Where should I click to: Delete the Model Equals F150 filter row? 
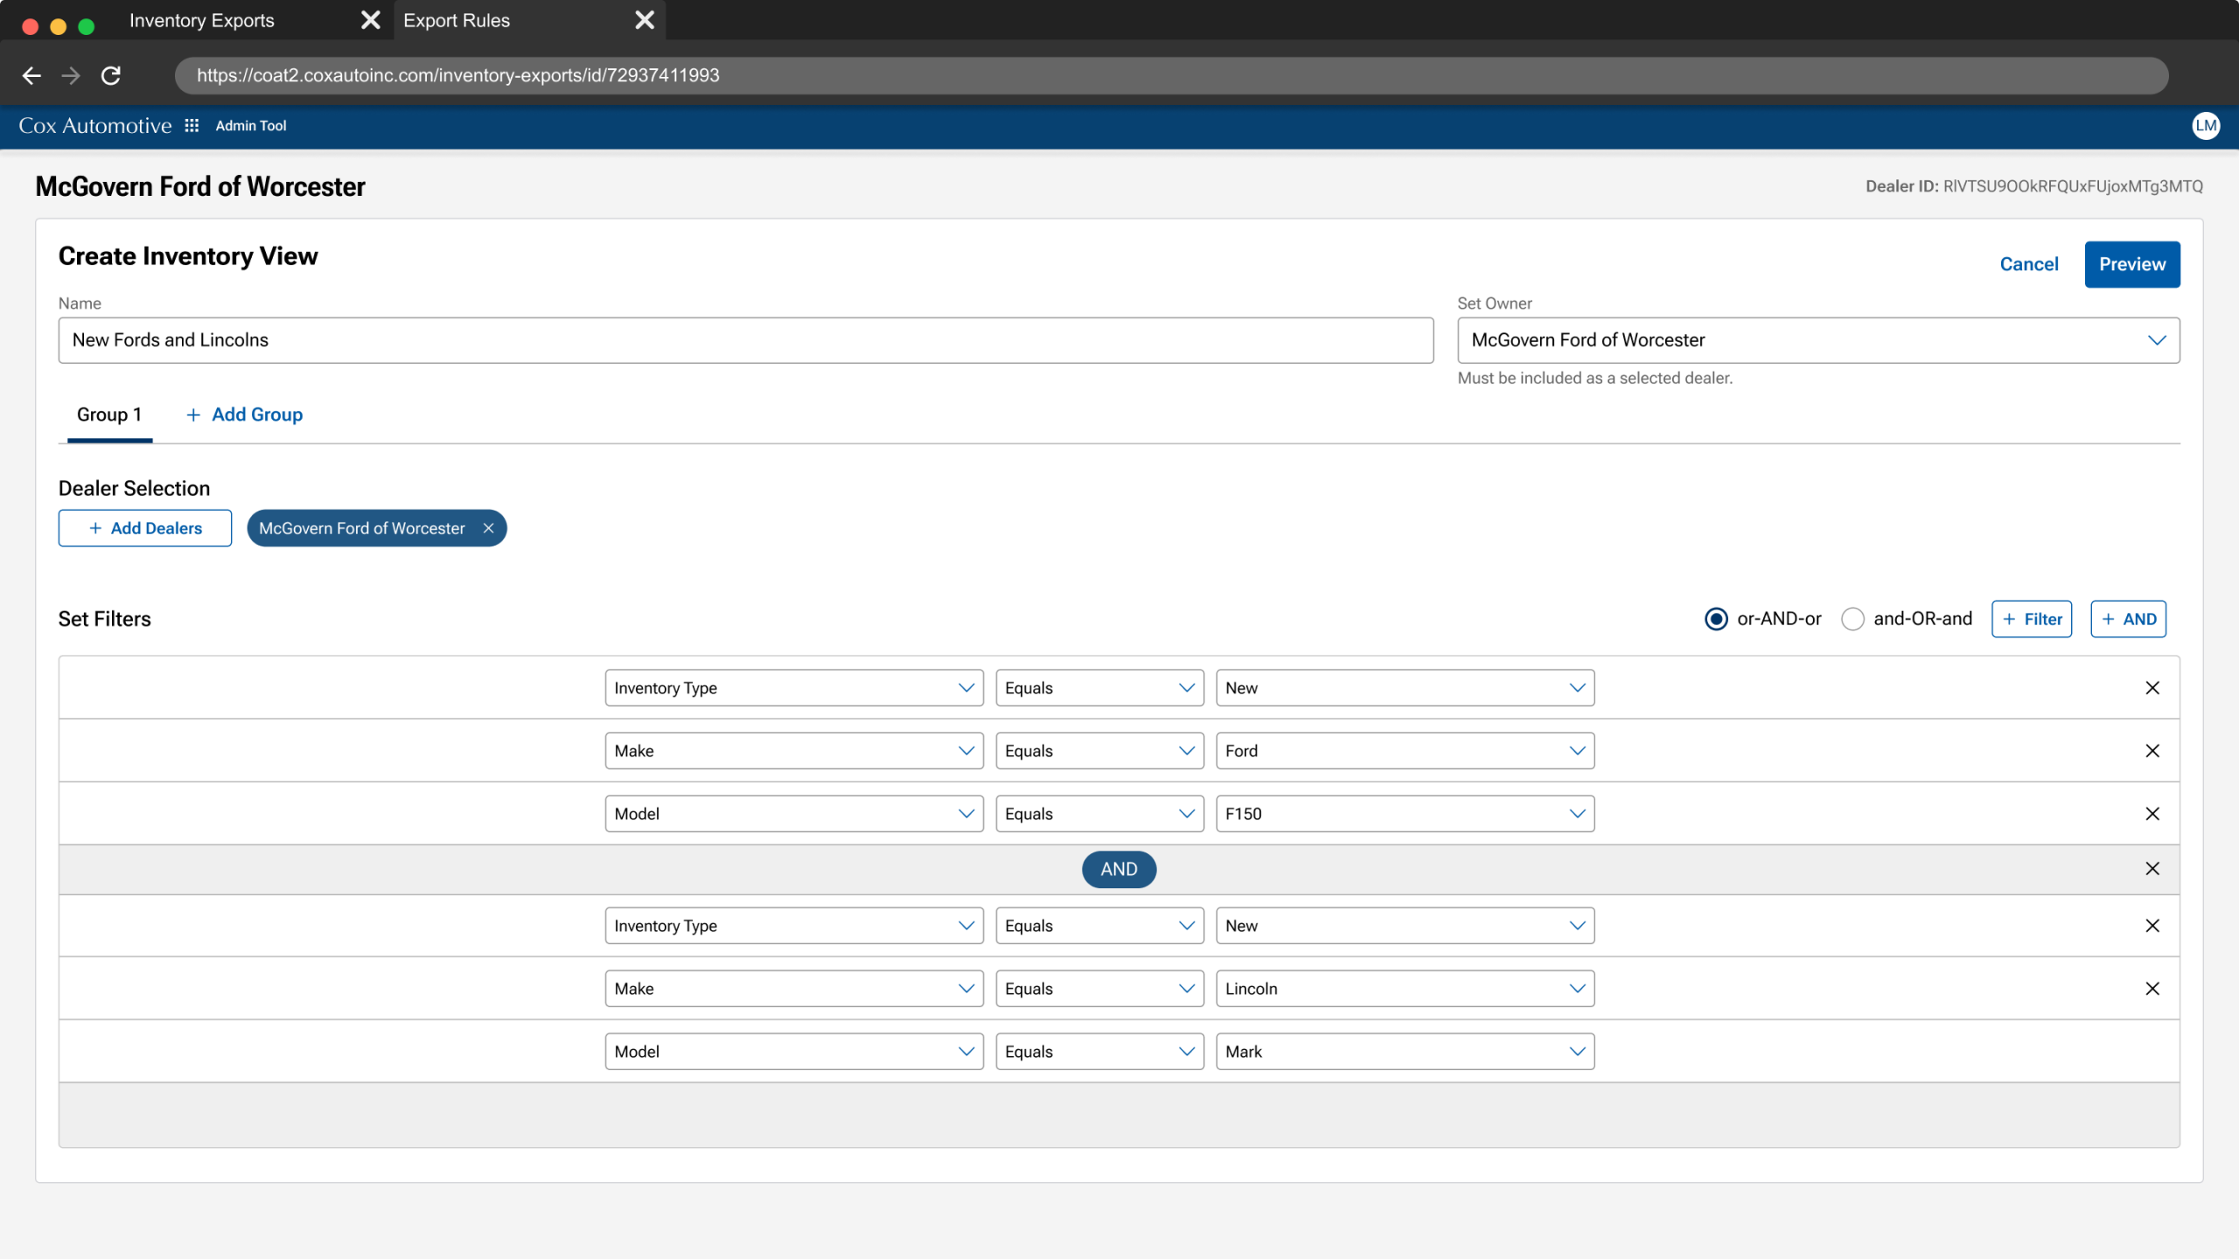pos(2152,814)
